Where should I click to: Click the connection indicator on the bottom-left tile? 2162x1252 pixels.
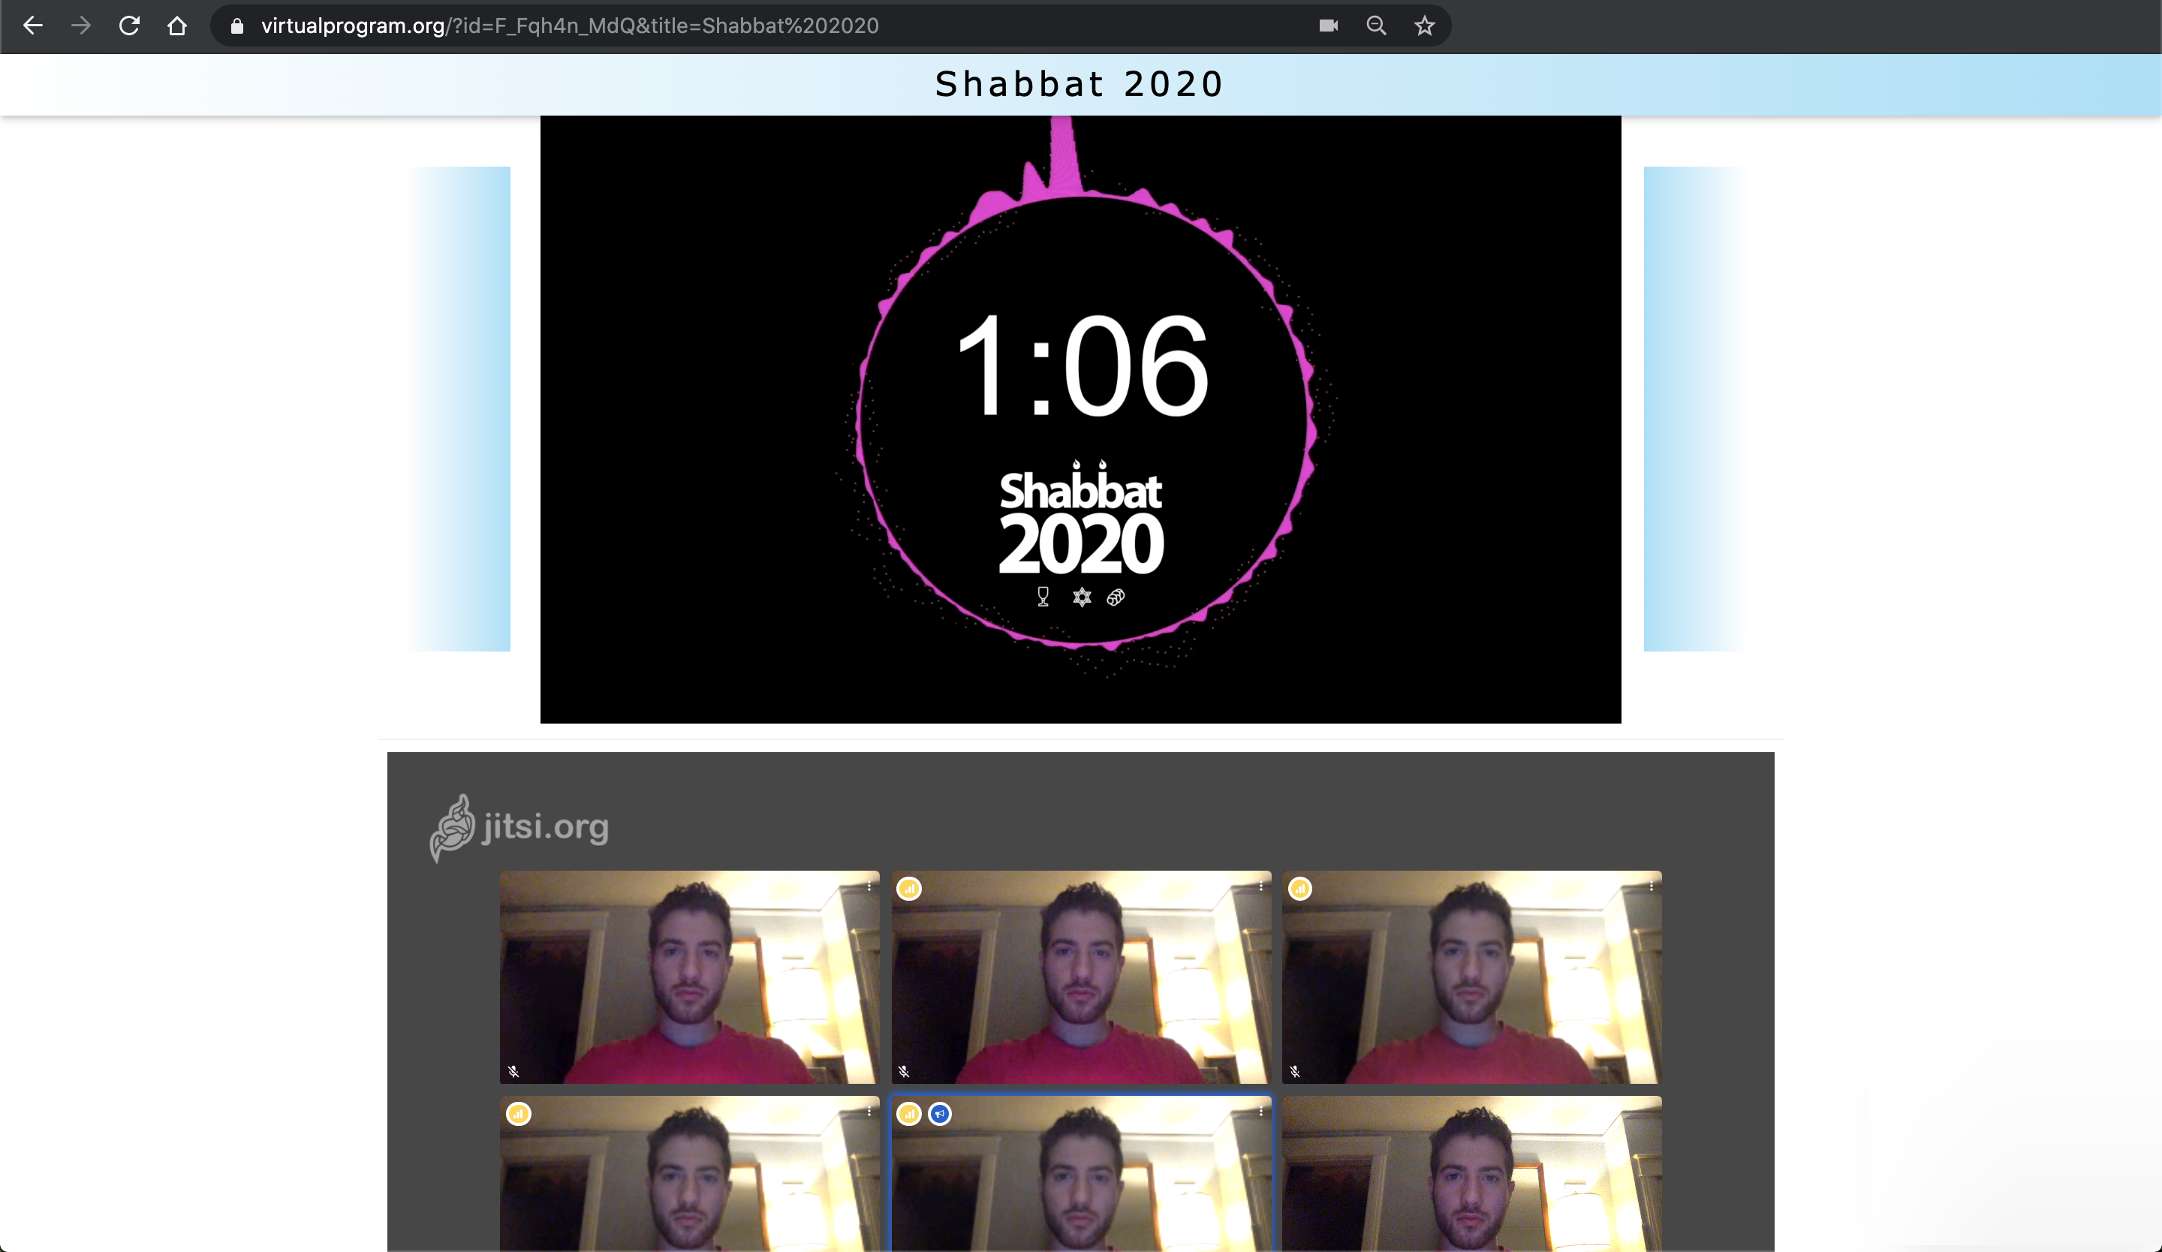click(x=518, y=1114)
